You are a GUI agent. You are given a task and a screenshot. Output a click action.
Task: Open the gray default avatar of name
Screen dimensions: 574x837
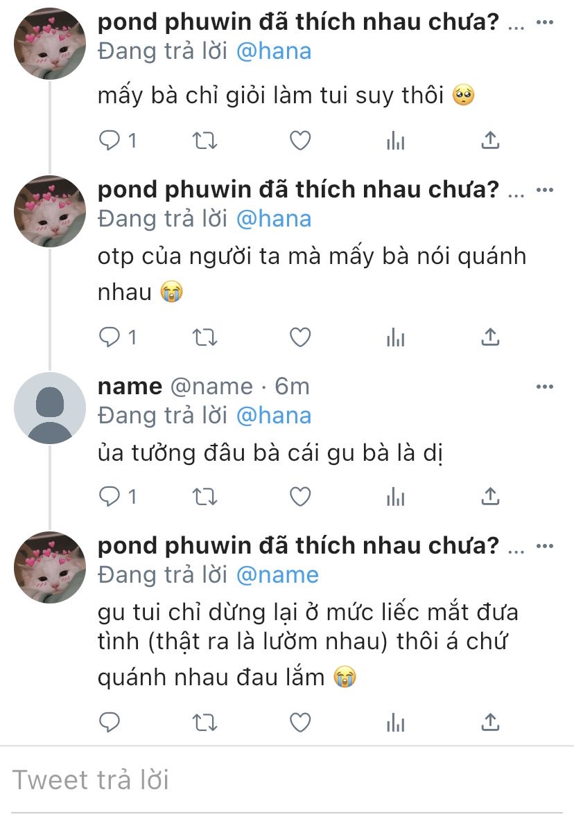coord(49,408)
